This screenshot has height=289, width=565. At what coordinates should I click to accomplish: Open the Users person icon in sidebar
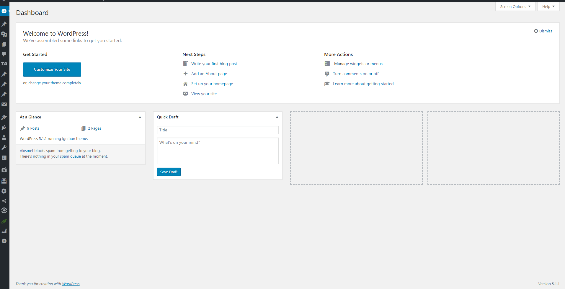pos(4,138)
